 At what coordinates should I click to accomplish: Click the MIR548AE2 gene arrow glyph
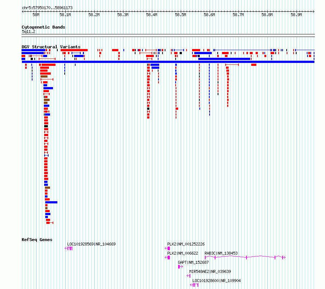(x=188, y=276)
